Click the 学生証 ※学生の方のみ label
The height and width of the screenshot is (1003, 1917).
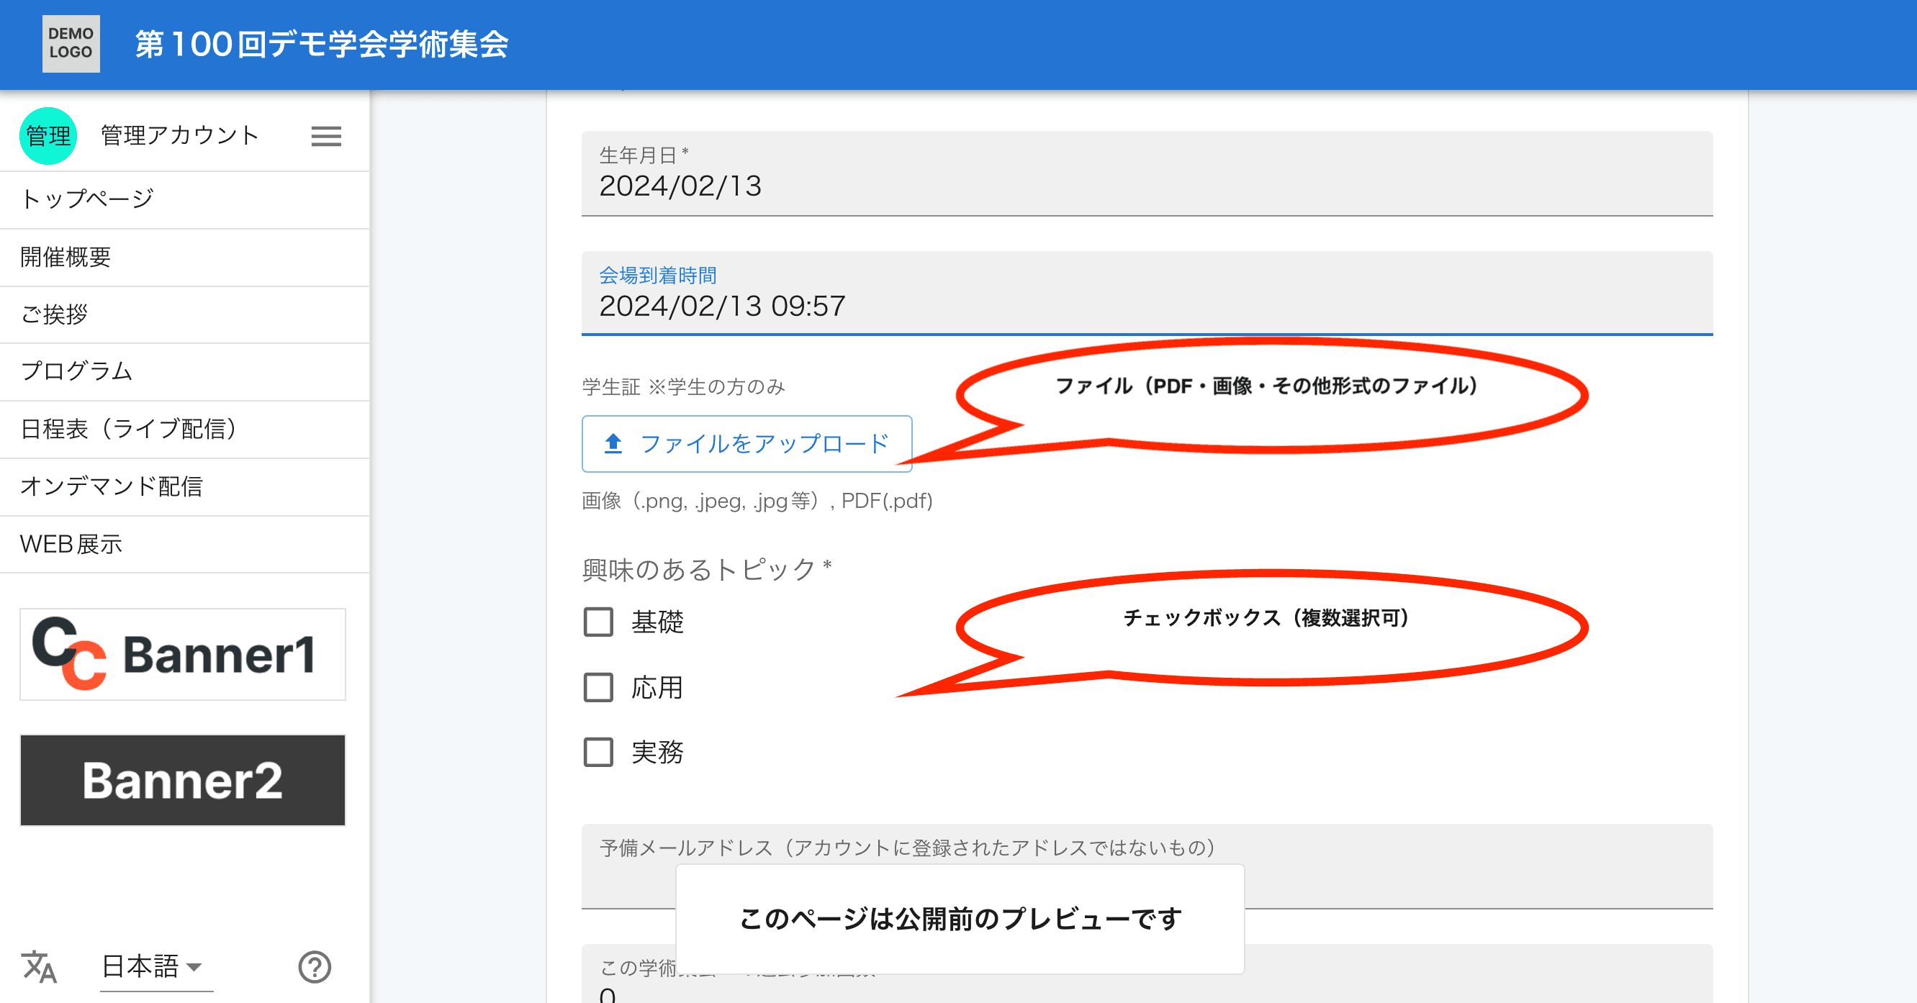click(683, 387)
